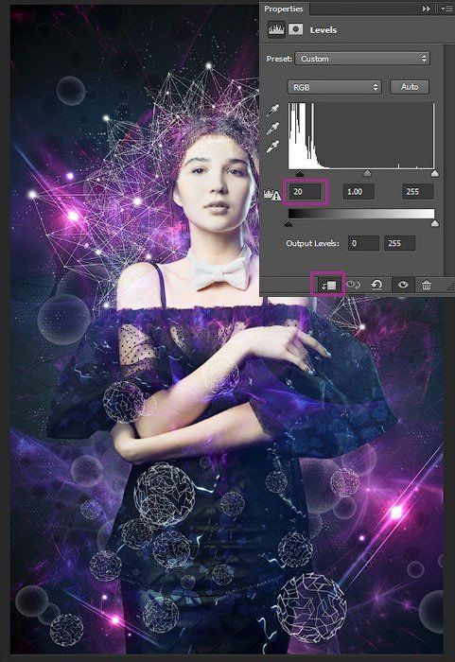Viewport: 455px width, 662px height.
Task: Pick the black point eyedropper
Action: 273,111
